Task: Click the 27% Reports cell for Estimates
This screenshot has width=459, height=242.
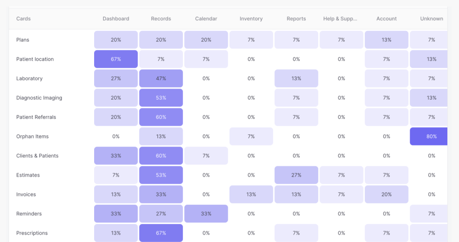Action: point(296,175)
